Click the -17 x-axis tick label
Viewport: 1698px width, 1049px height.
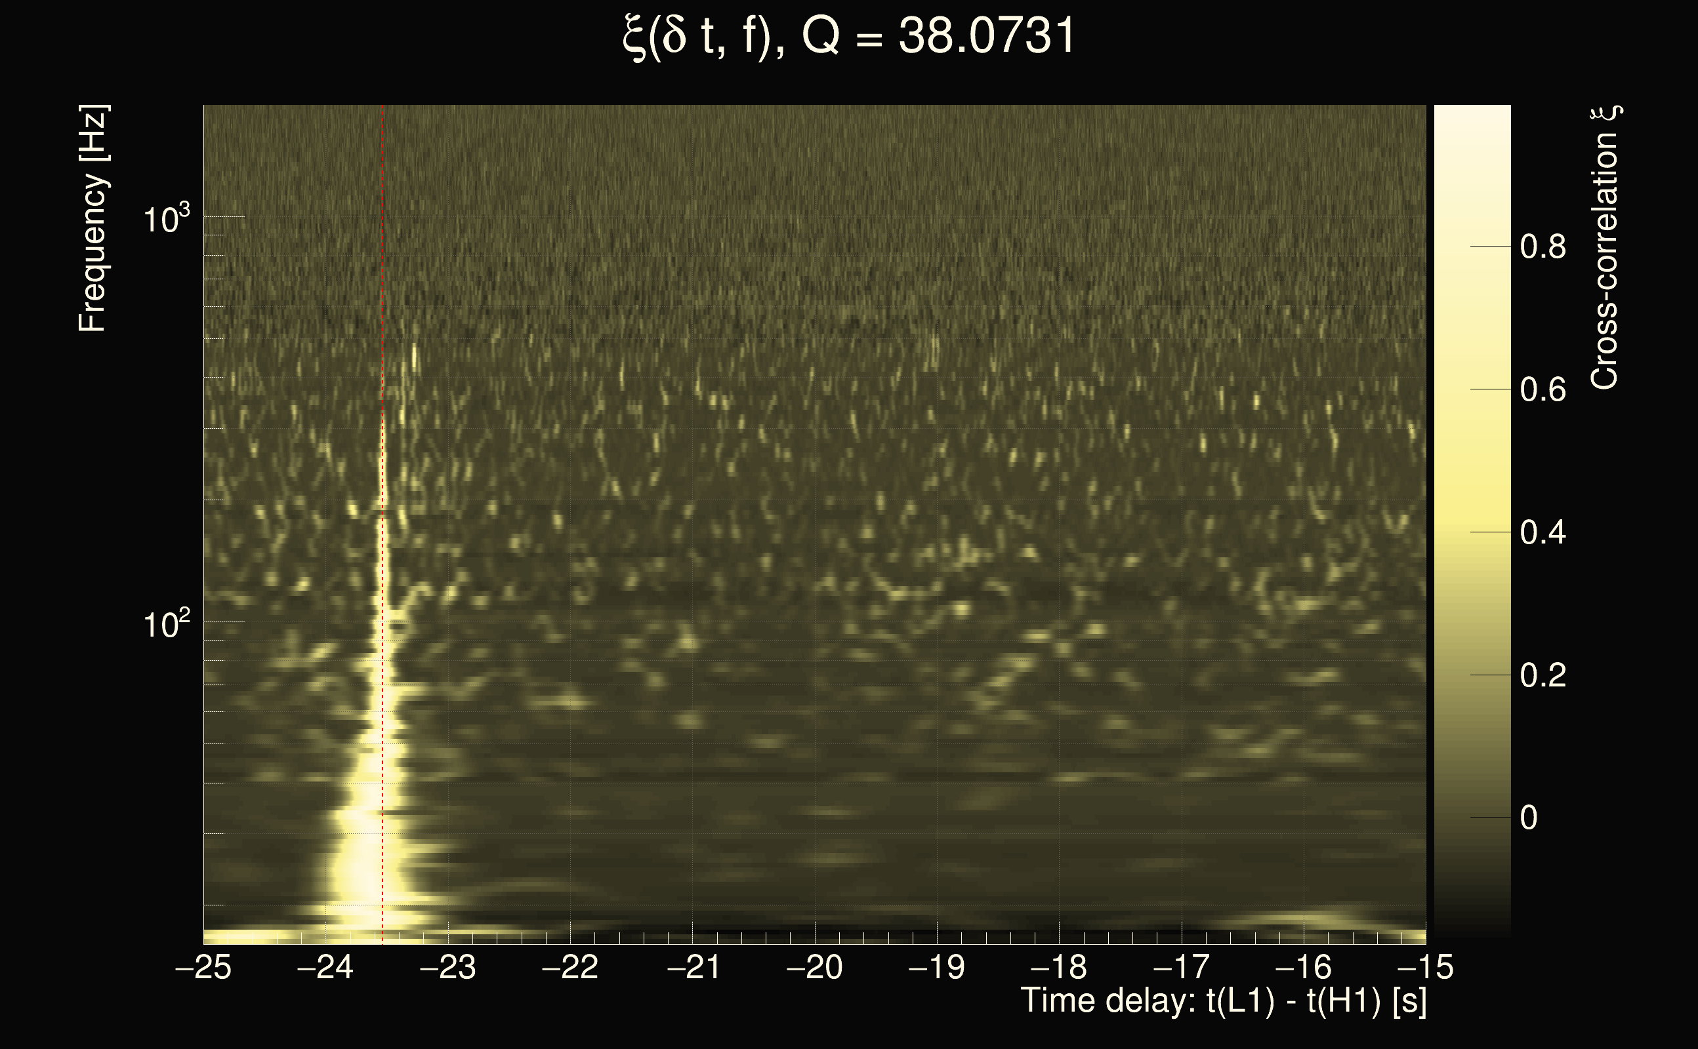(x=1181, y=967)
